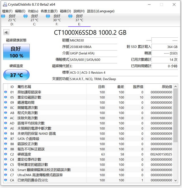This screenshot has width=182, height=188.
Task: Open the 佈景主題(T) menu
Action: pyautogui.click(x=49, y=11)
